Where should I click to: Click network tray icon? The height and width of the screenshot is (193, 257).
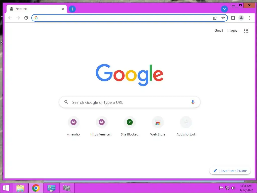[x=227, y=188]
